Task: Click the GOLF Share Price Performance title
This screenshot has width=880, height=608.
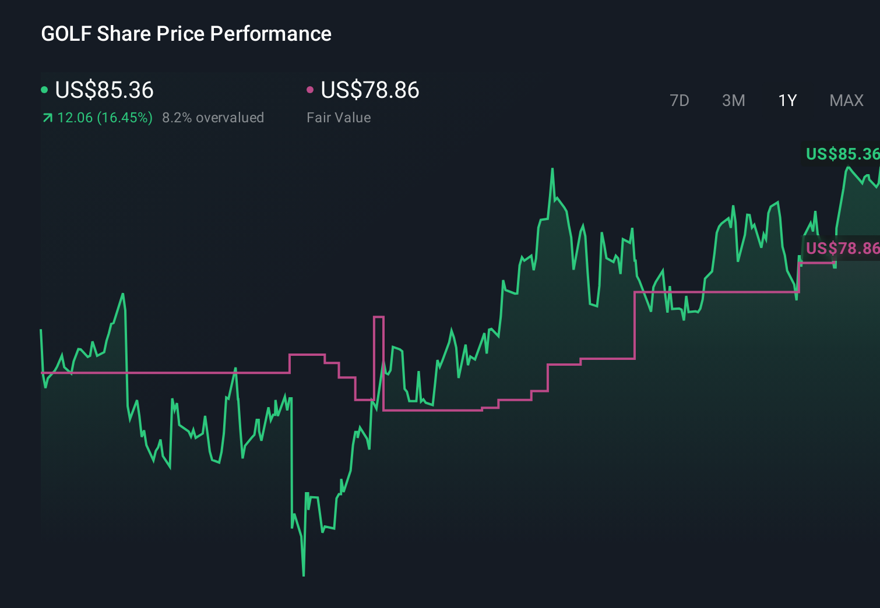Action: (x=186, y=34)
